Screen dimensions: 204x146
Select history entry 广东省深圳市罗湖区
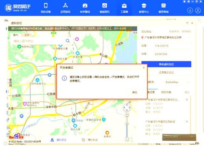162,100
